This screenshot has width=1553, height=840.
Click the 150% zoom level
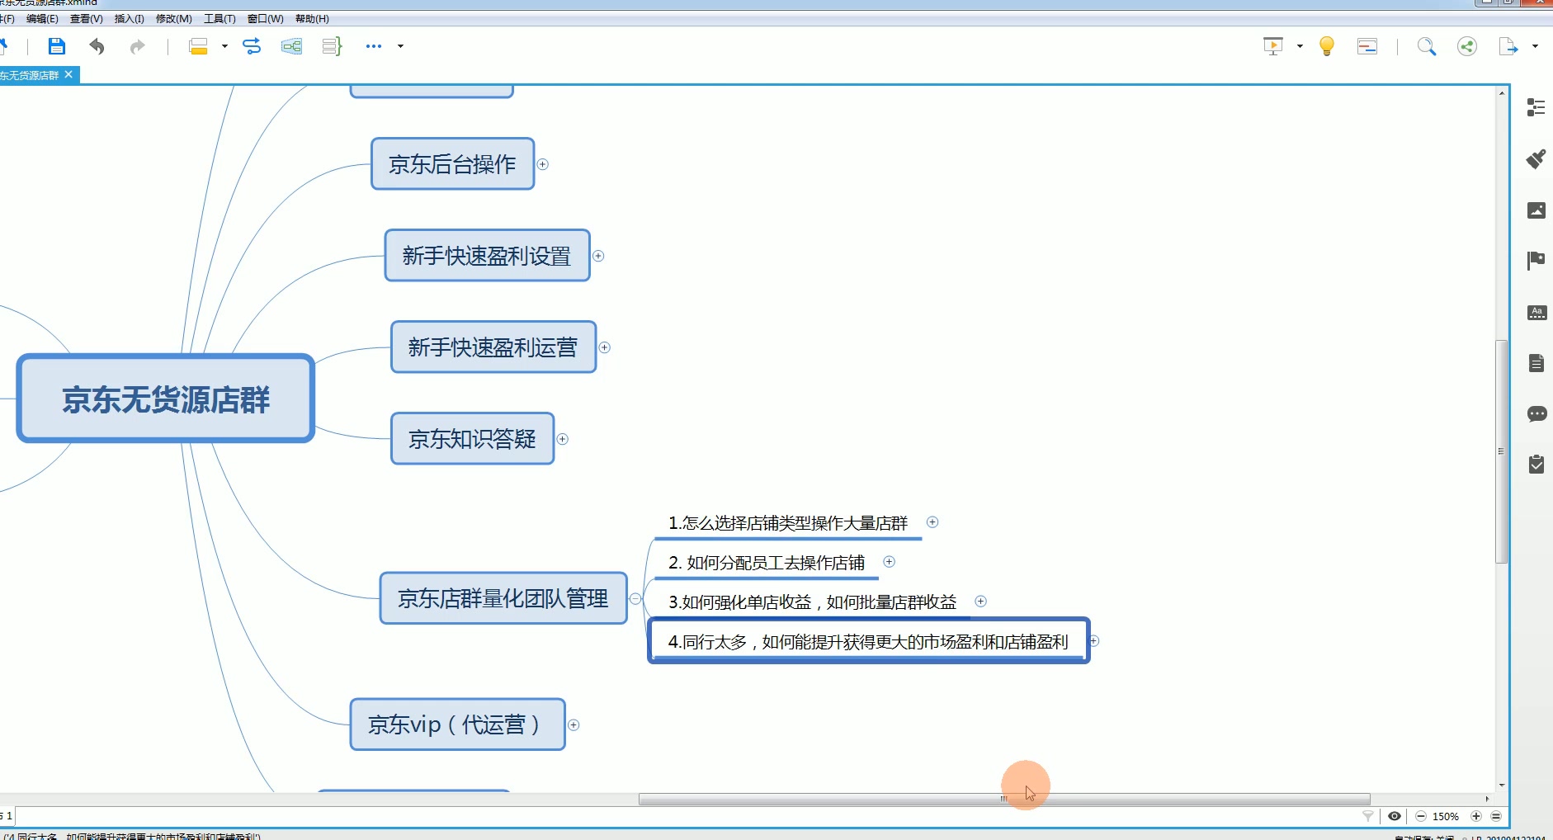(x=1446, y=816)
